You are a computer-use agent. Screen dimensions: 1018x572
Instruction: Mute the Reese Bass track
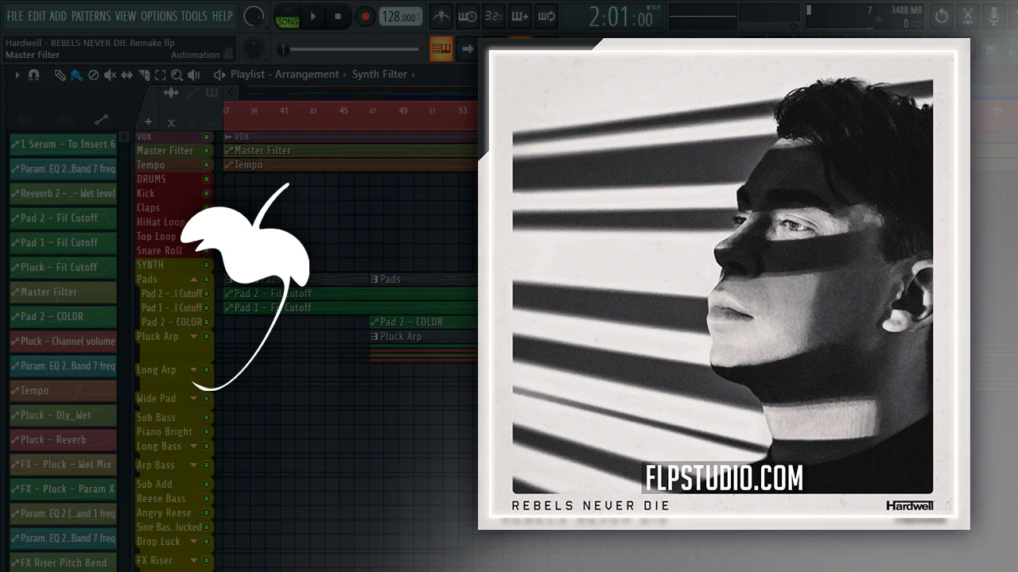[x=207, y=499]
